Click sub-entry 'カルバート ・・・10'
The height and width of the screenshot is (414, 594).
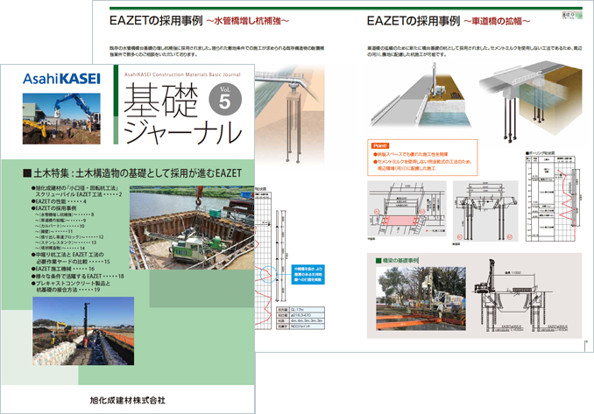click(x=60, y=226)
